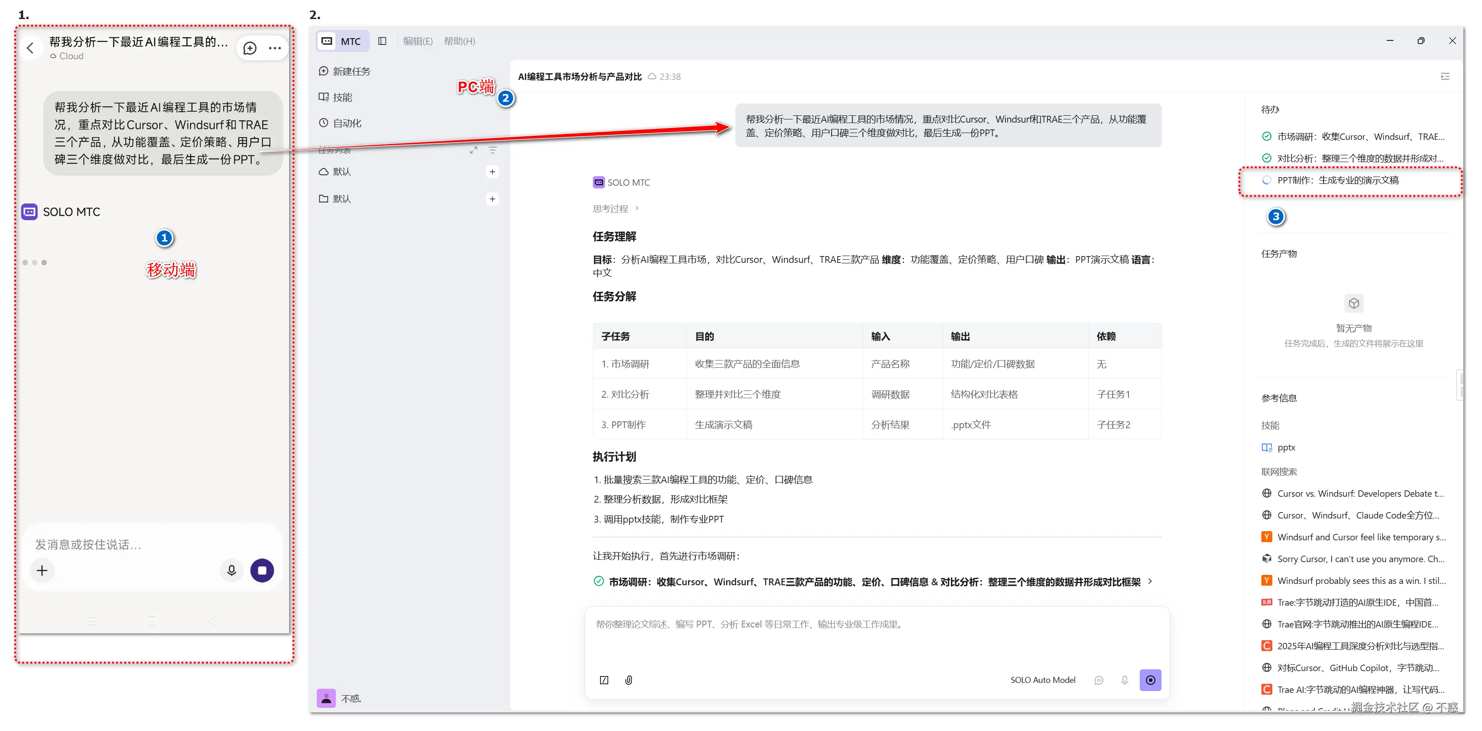Screen dimensions: 1482x731
Task: Open the pptx skill reference
Action: (1278, 447)
